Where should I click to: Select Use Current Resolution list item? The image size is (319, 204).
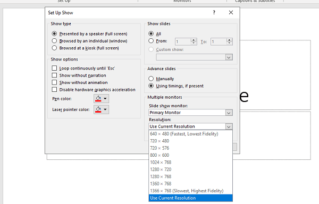(191, 198)
